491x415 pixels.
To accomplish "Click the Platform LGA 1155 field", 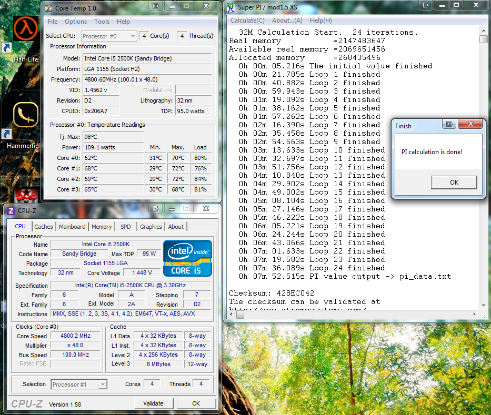I will point(147,69).
